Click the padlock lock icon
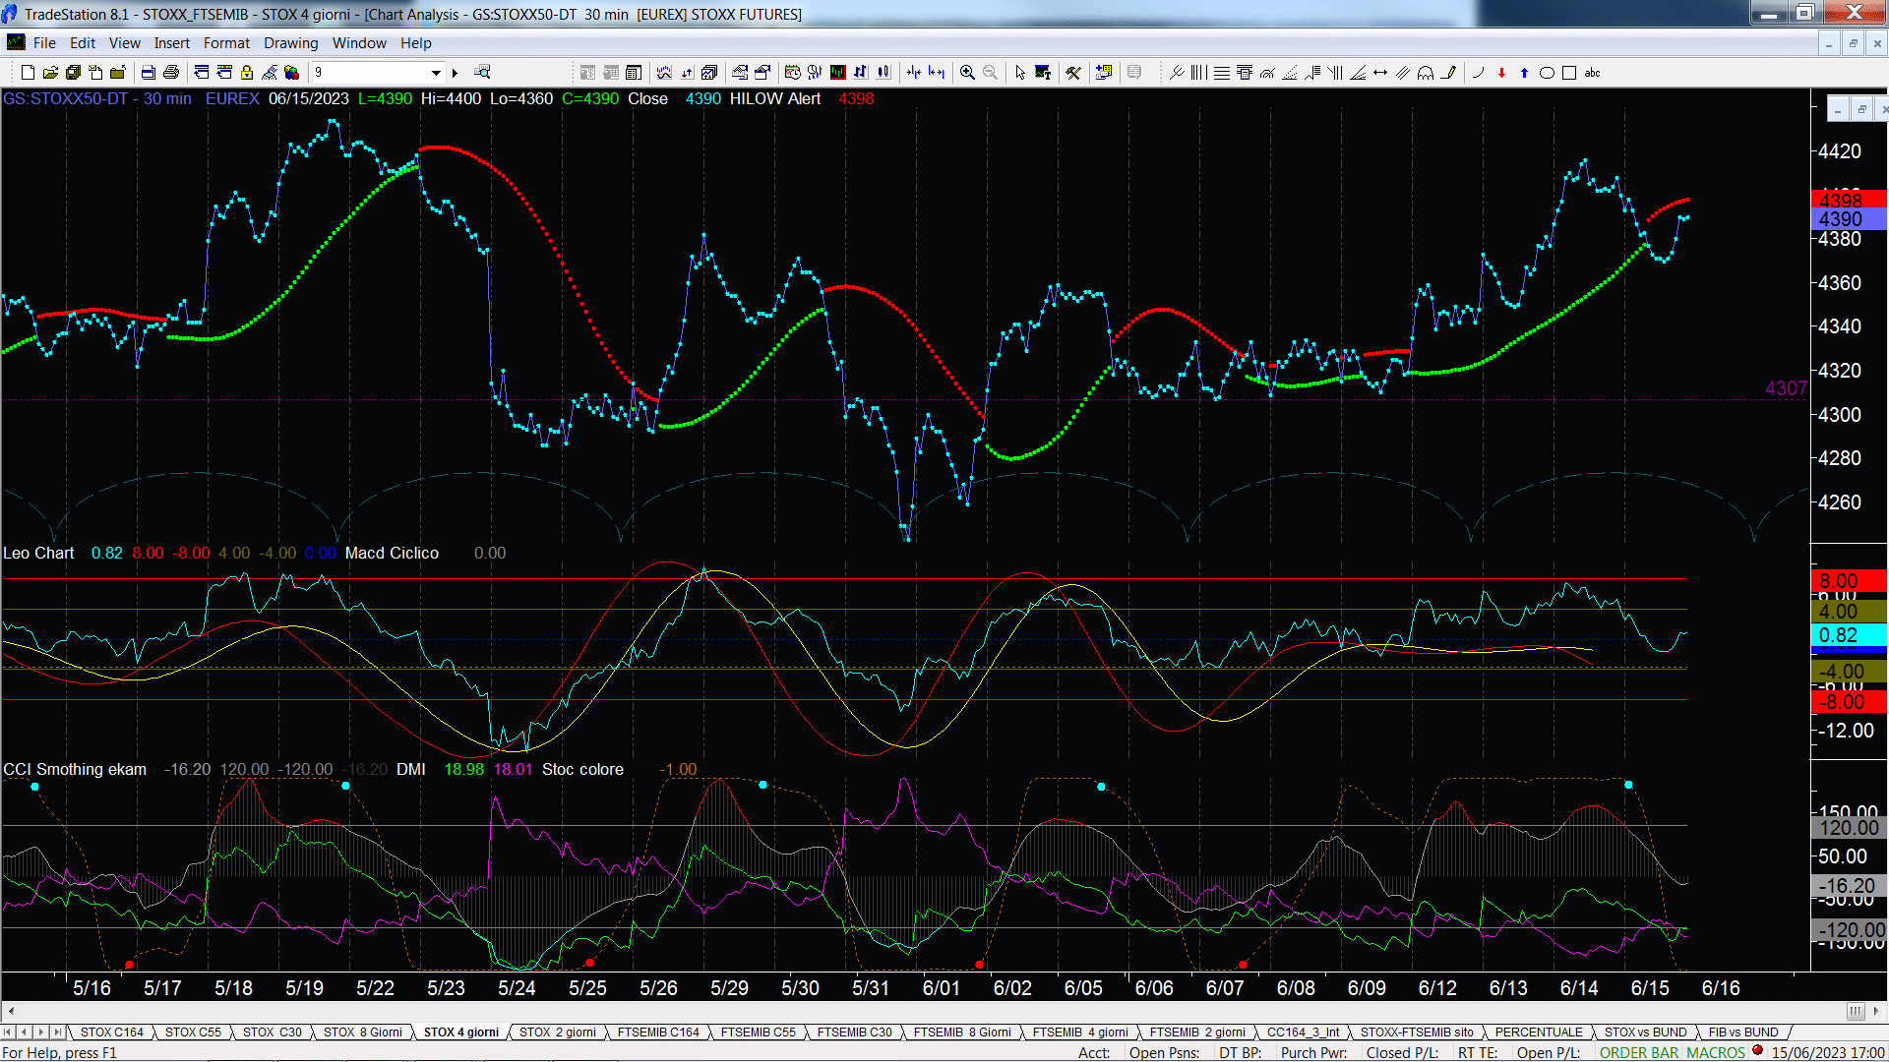Image resolution: width=1889 pixels, height=1062 pixels. (x=247, y=73)
